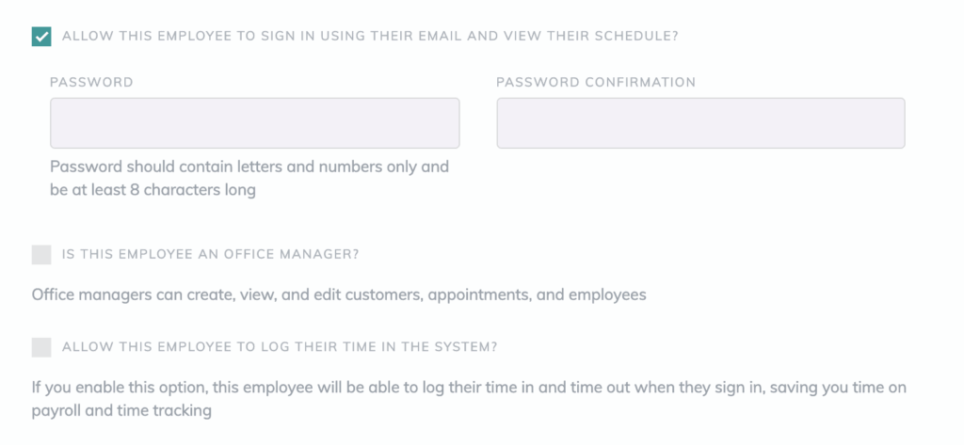The image size is (964, 445).
Task: Click the 'Is this employee an office manager?' label
Action: [x=210, y=254]
